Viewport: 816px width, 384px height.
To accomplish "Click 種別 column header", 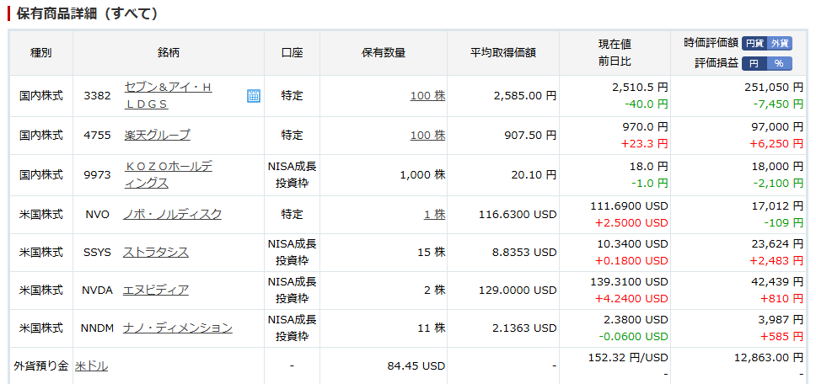I will [x=40, y=52].
